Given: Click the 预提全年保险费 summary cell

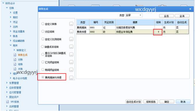Looking at the screenshot, I should 135,32.
